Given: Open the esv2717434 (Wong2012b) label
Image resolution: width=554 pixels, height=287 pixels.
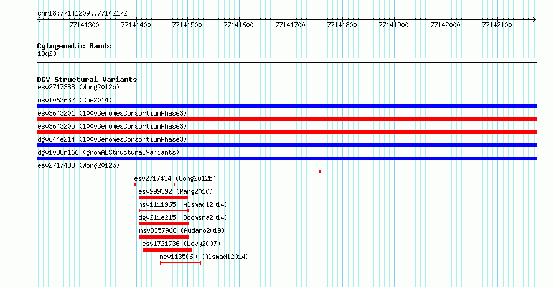Looking at the screenshot, I should click(175, 178).
